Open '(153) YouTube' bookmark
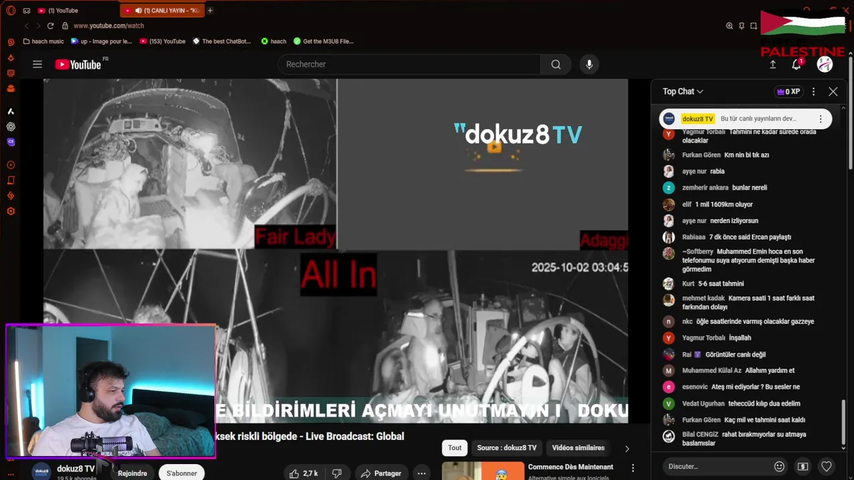 162,41
